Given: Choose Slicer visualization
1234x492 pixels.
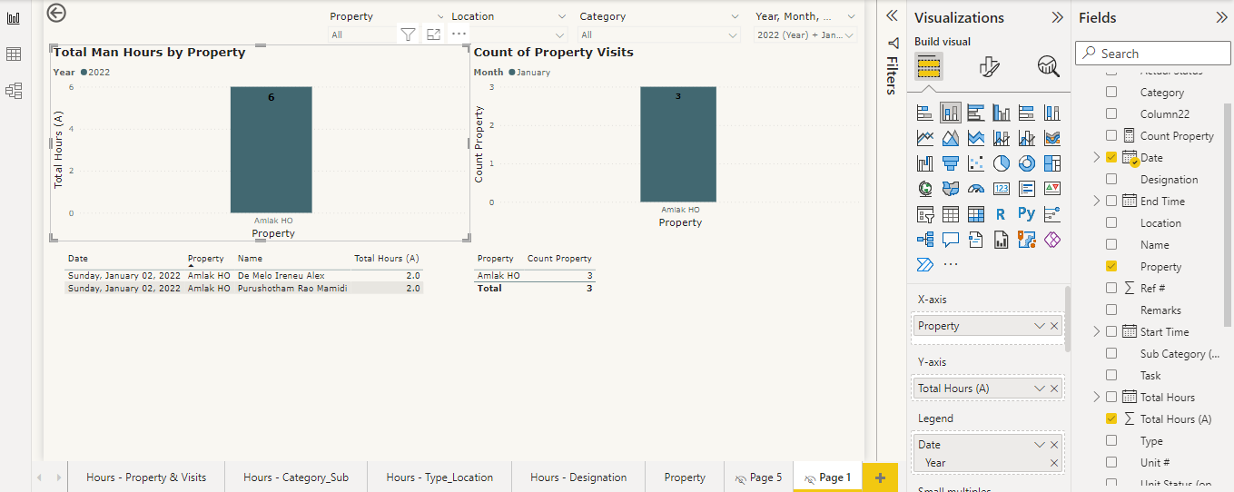Looking at the screenshot, I should [925, 214].
